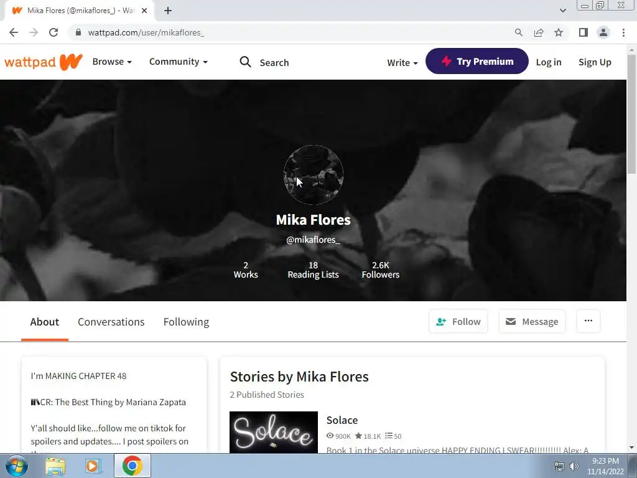Open the 18 Reading Lists
This screenshot has width=637, height=478.
tap(314, 270)
